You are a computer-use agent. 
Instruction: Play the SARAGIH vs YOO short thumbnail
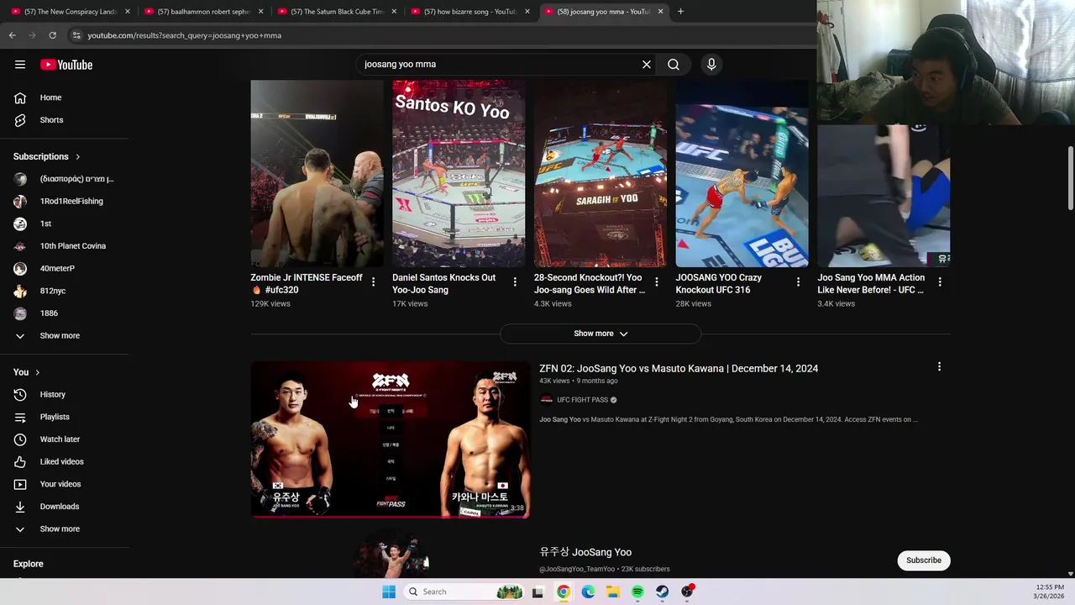coord(600,174)
